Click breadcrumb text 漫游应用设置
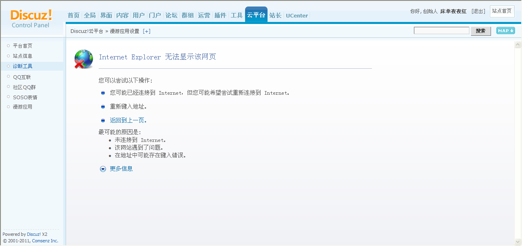The image size is (522, 246). point(124,31)
